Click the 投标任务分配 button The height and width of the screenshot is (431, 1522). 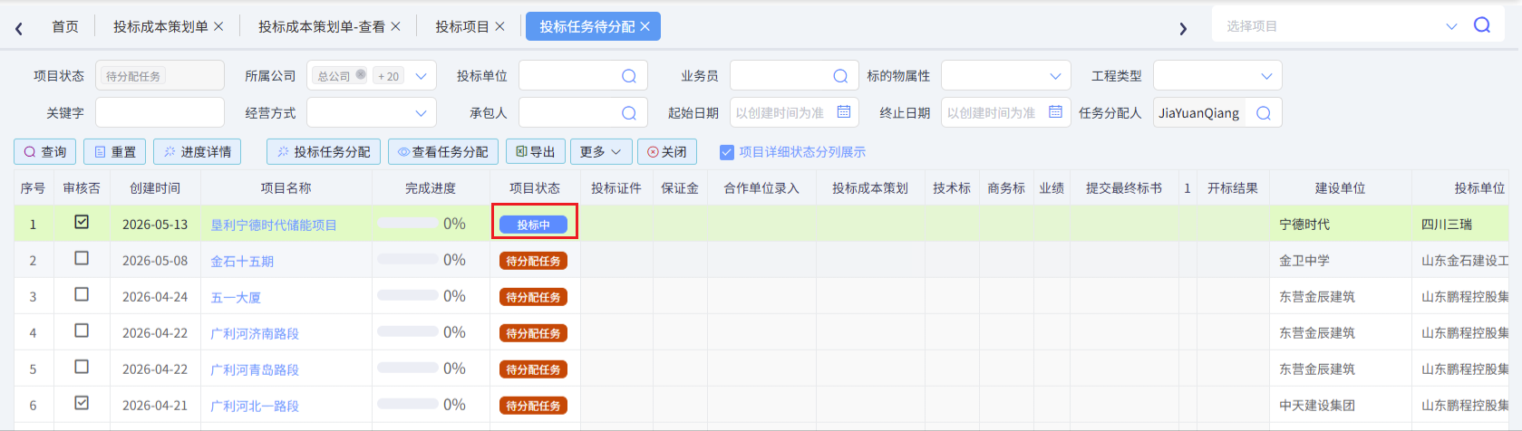point(324,152)
